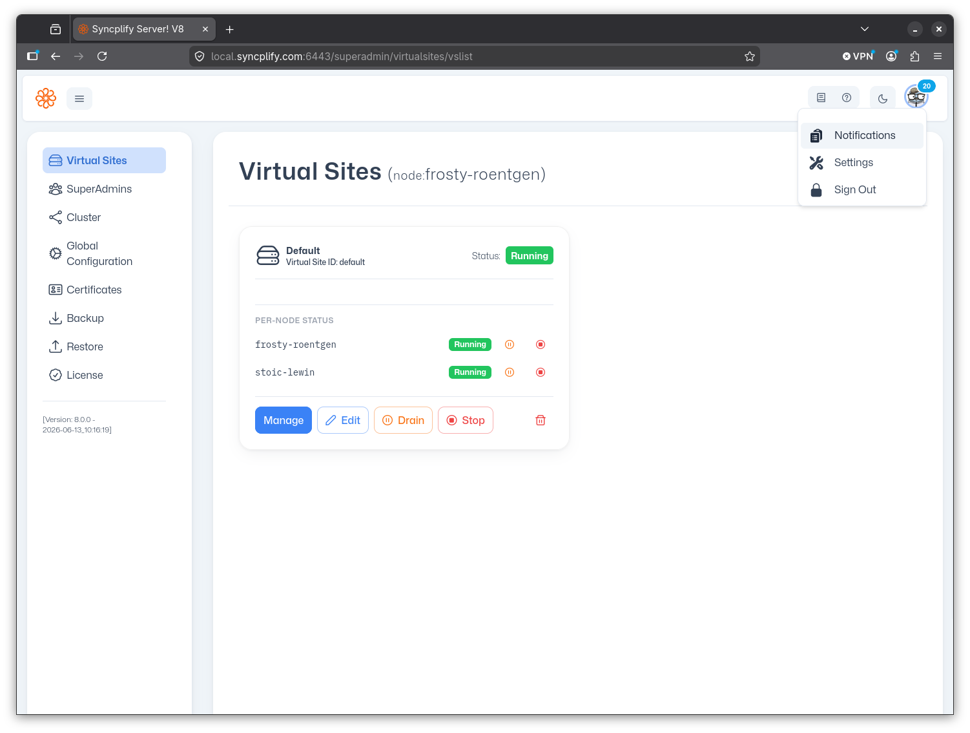
Task: Toggle dark mode with the moon icon
Action: click(883, 98)
